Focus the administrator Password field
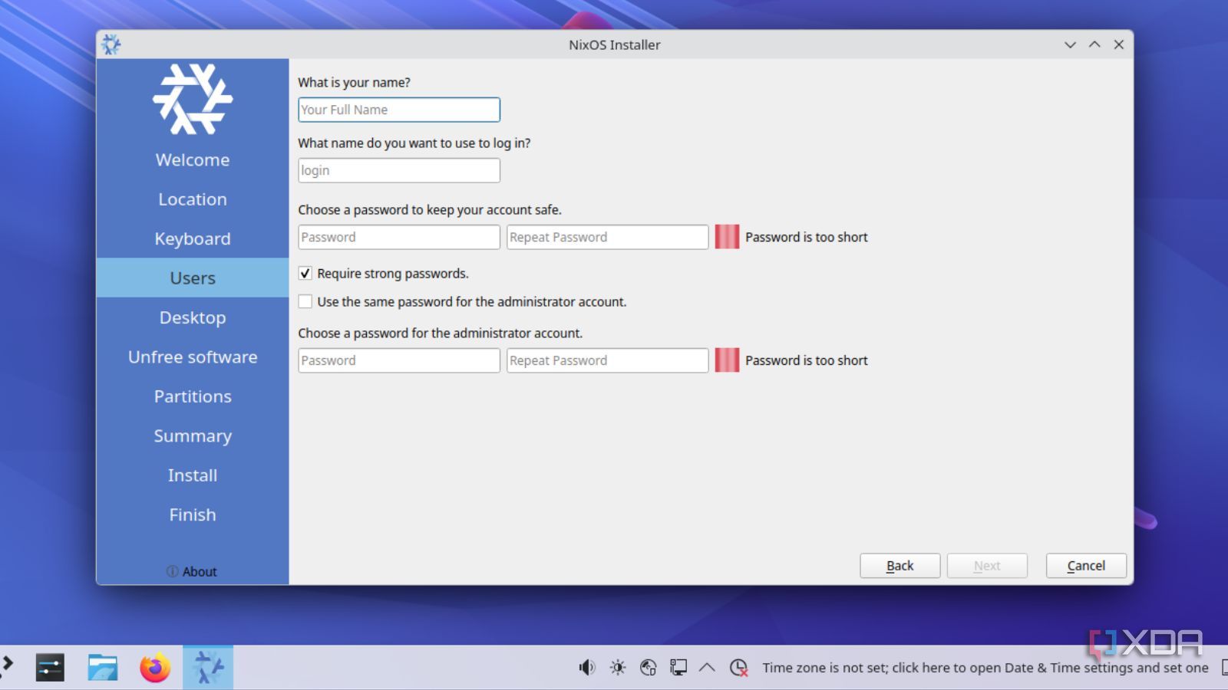 coord(399,360)
